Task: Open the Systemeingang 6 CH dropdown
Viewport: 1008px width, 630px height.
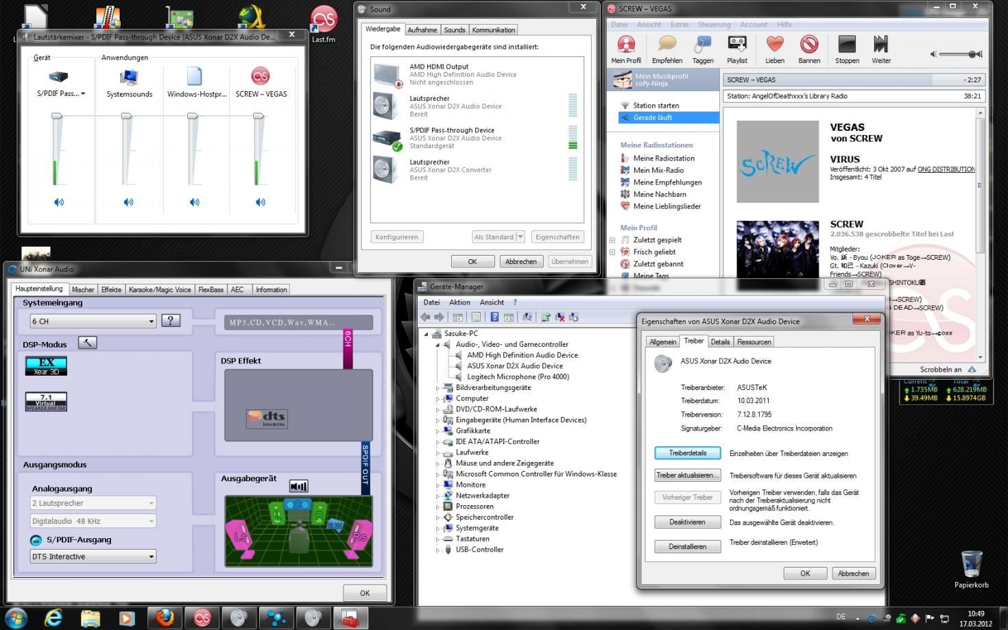Action: pyautogui.click(x=93, y=321)
